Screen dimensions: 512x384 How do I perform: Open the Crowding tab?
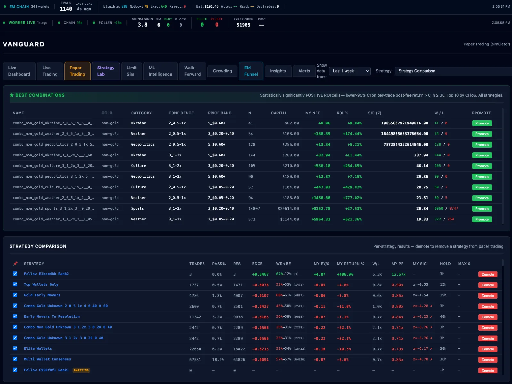pyautogui.click(x=222, y=71)
